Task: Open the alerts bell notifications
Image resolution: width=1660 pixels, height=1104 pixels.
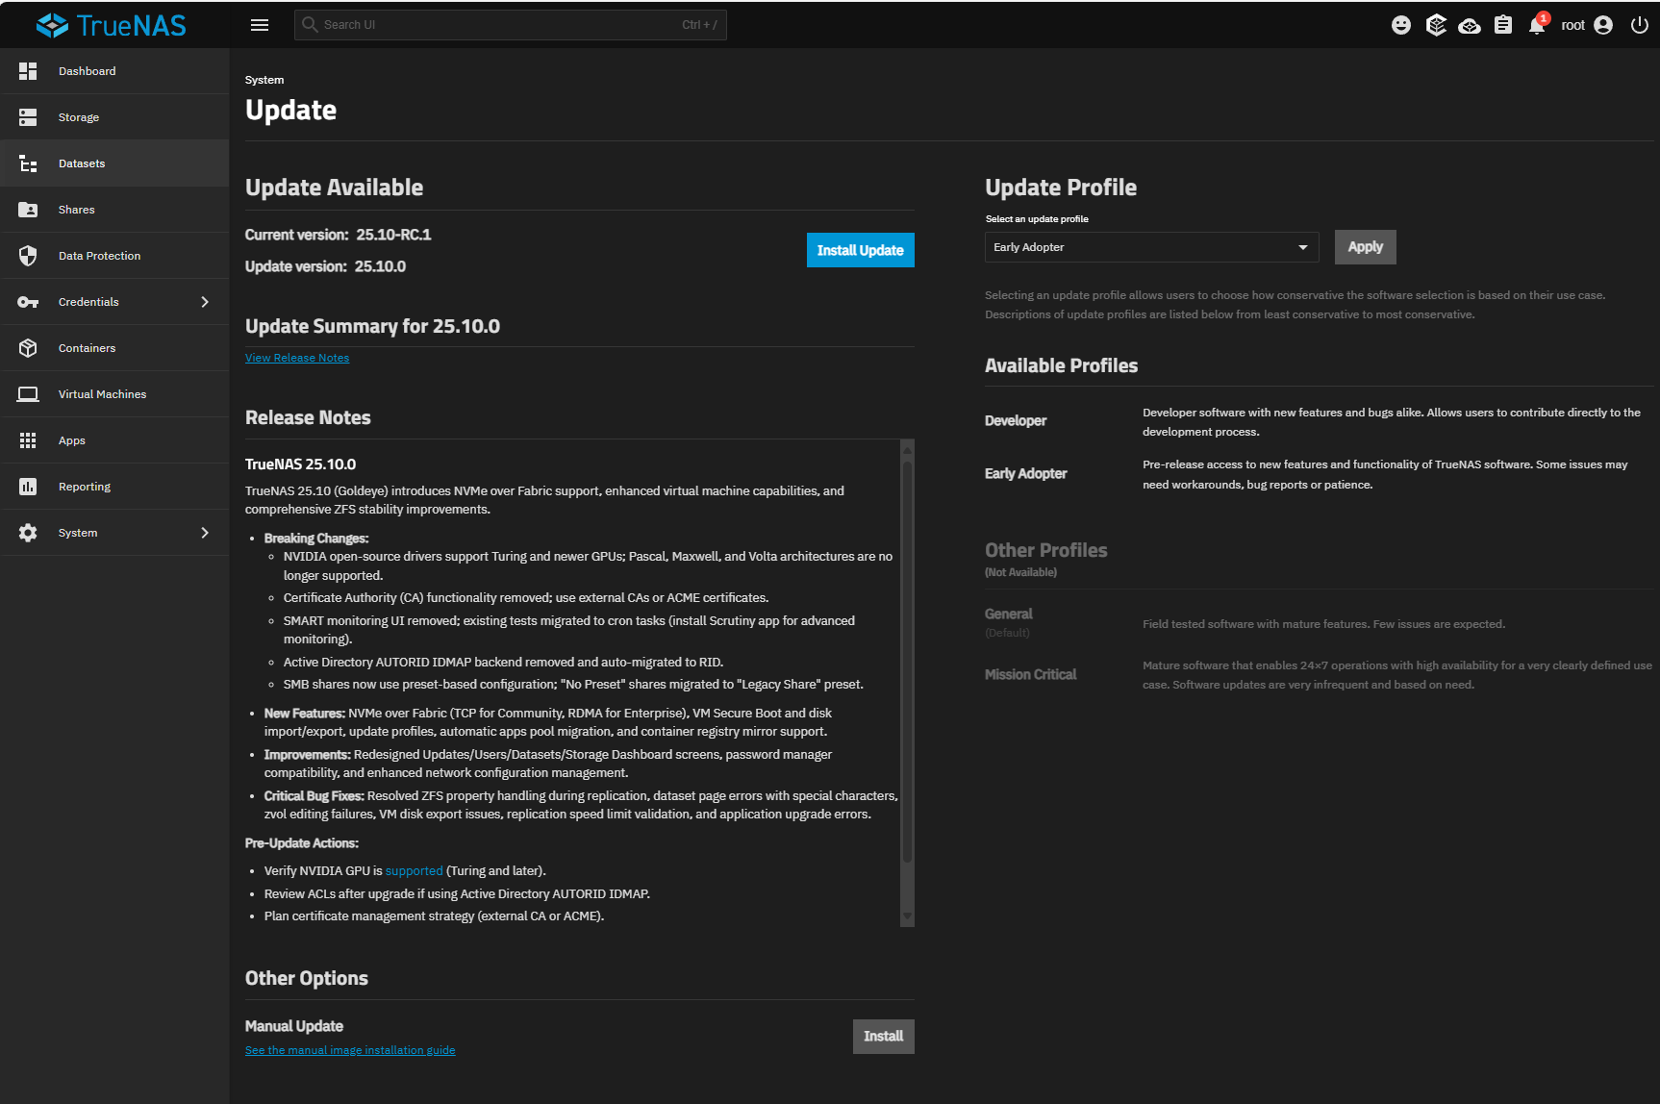Action: pos(1537,25)
